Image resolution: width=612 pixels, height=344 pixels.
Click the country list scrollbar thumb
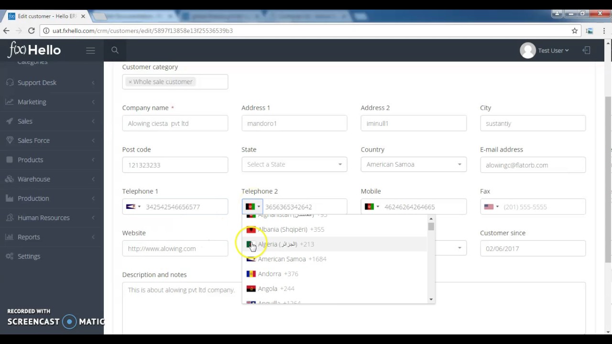point(431,226)
